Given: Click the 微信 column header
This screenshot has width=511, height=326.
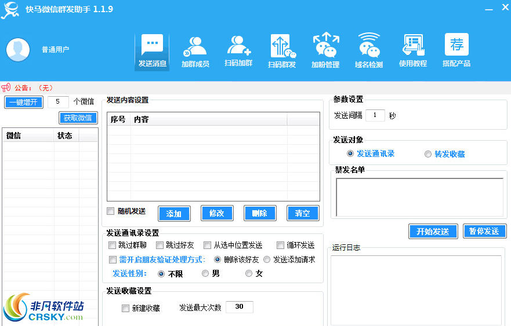Looking at the screenshot, I should (28, 135).
